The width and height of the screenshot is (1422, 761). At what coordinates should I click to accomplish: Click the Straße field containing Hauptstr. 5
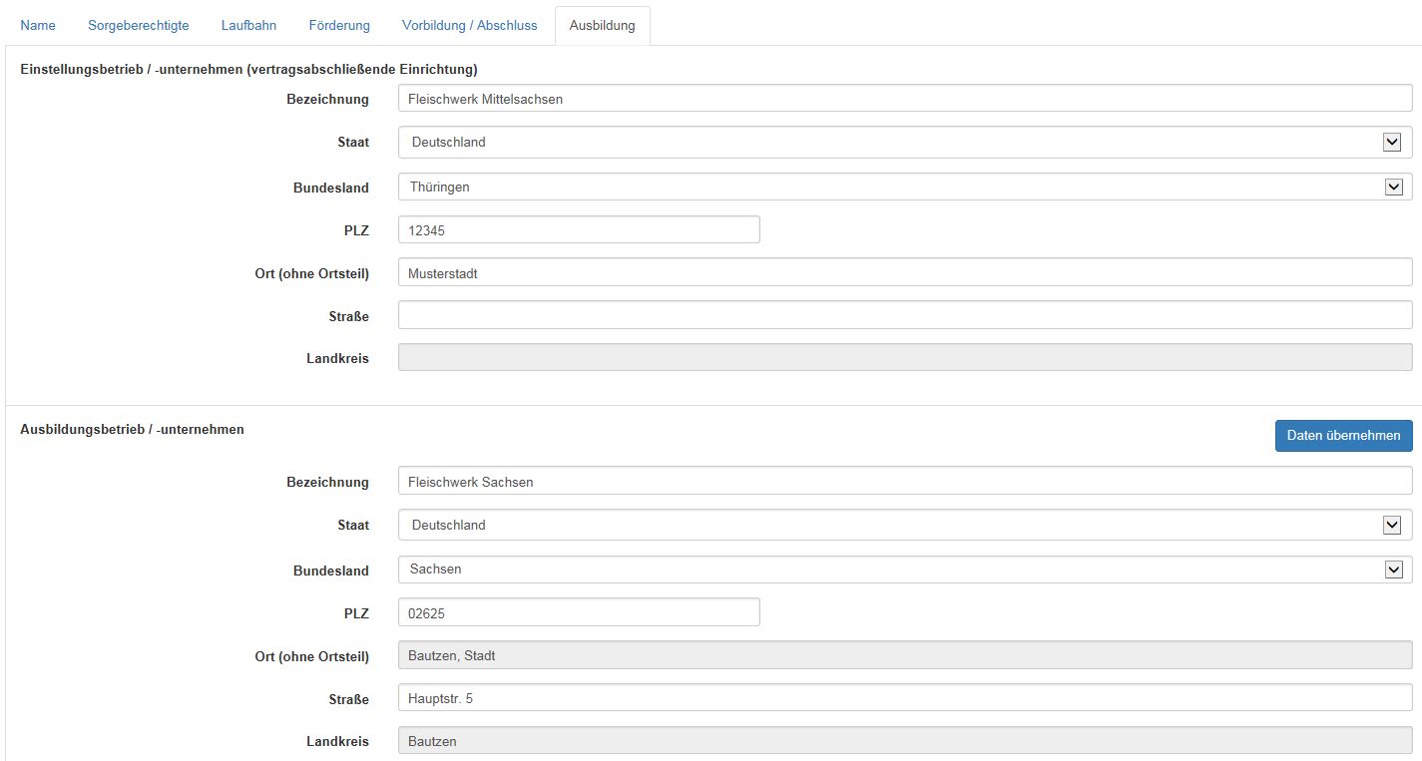tap(904, 698)
